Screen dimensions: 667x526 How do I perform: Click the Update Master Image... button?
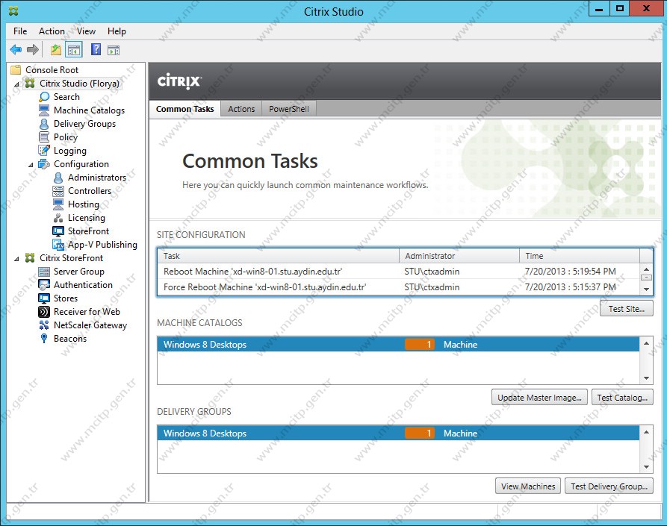point(539,398)
